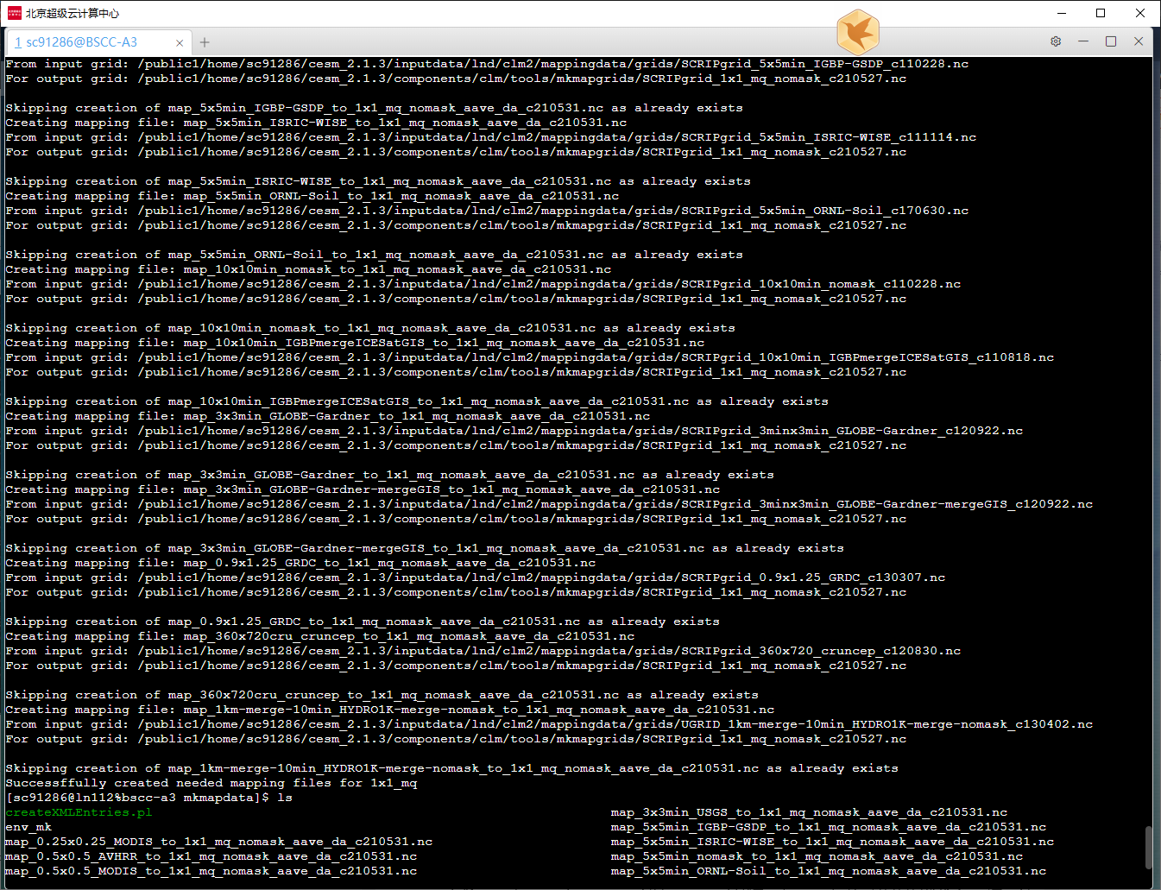
Task: Click 'Skipping creation of map_1km-merge-10min_HYDRO1K' line
Action: pyautogui.click(x=451, y=768)
